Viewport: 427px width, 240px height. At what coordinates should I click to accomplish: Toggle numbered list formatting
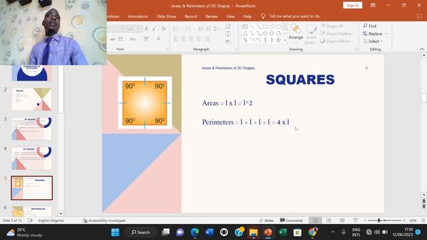click(188, 29)
